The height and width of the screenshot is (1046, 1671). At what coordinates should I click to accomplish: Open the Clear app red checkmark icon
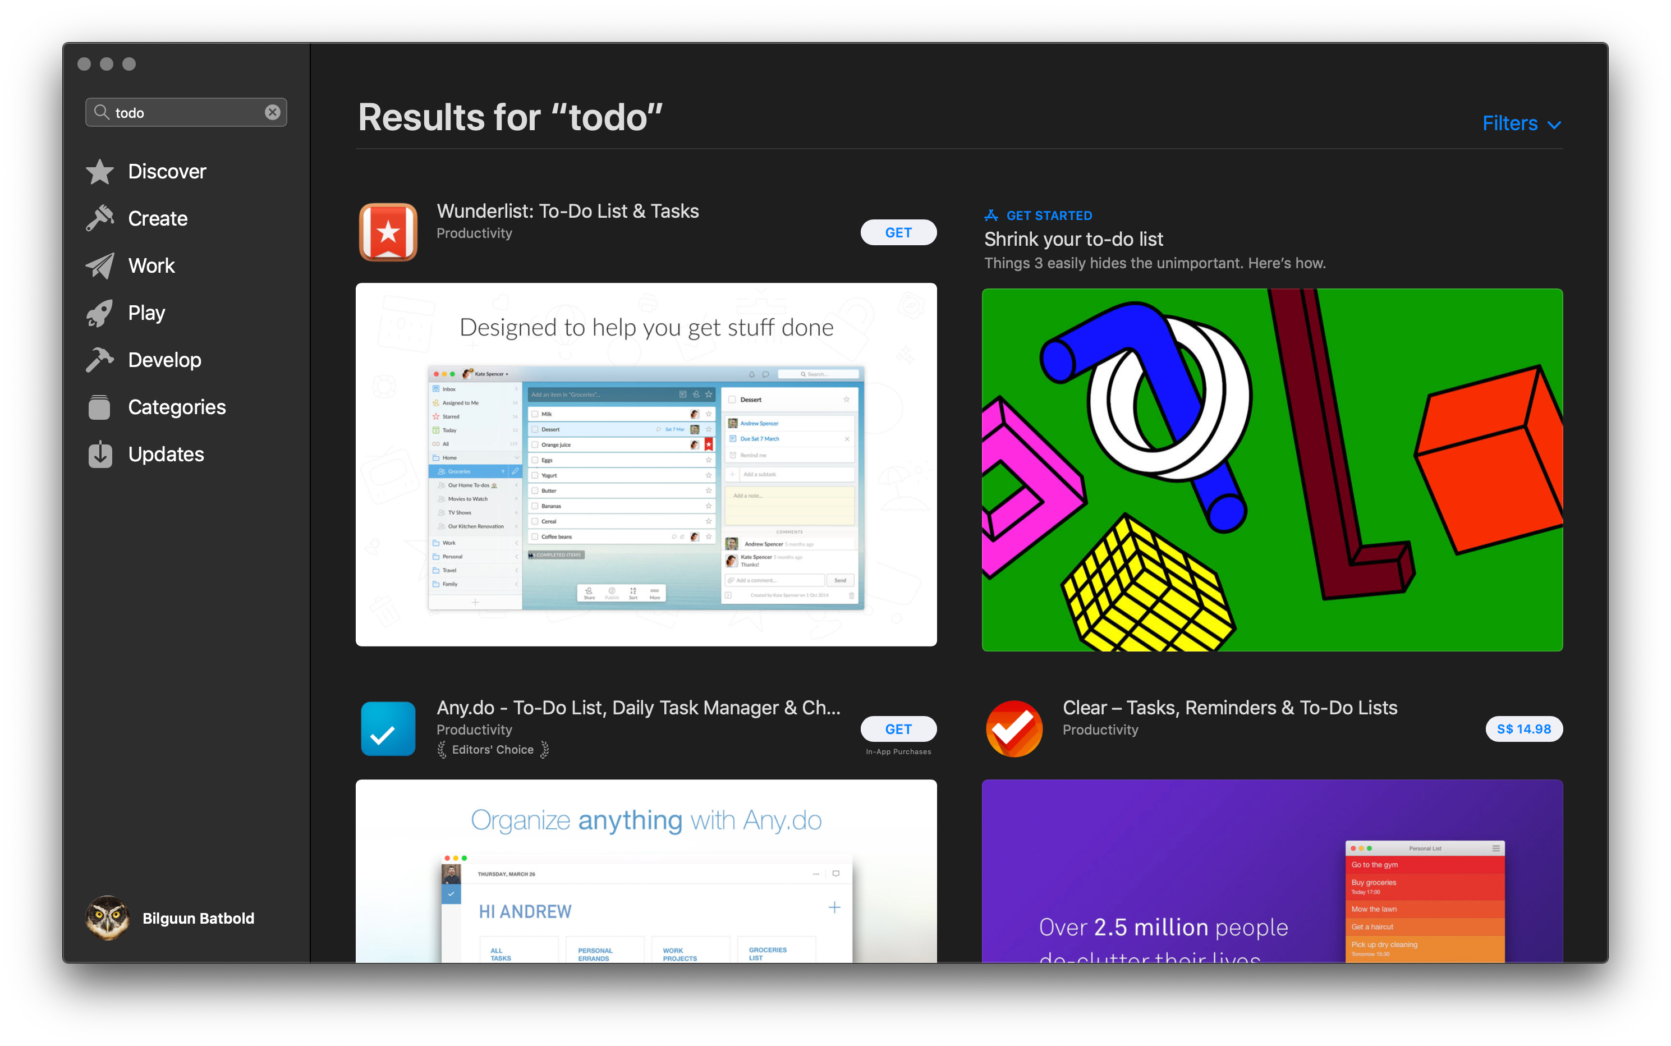pyautogui.click(x=1014, y=728)
